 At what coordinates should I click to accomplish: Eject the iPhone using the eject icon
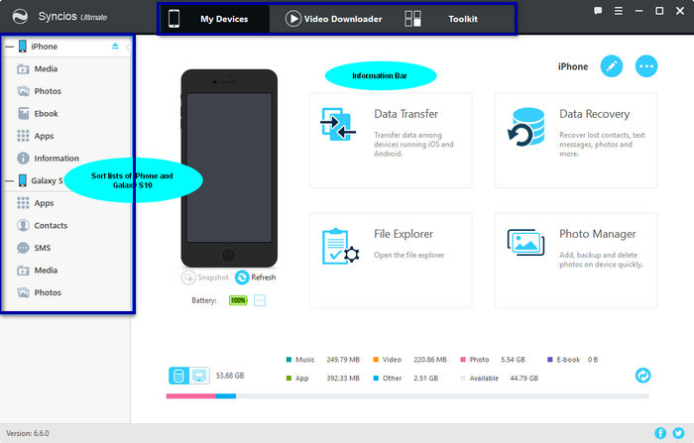115,46
